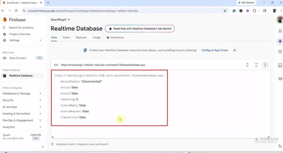Viewport: 283px width, 153px height.
Task: Select timerActive false value
Action: [x=82, y=117]
